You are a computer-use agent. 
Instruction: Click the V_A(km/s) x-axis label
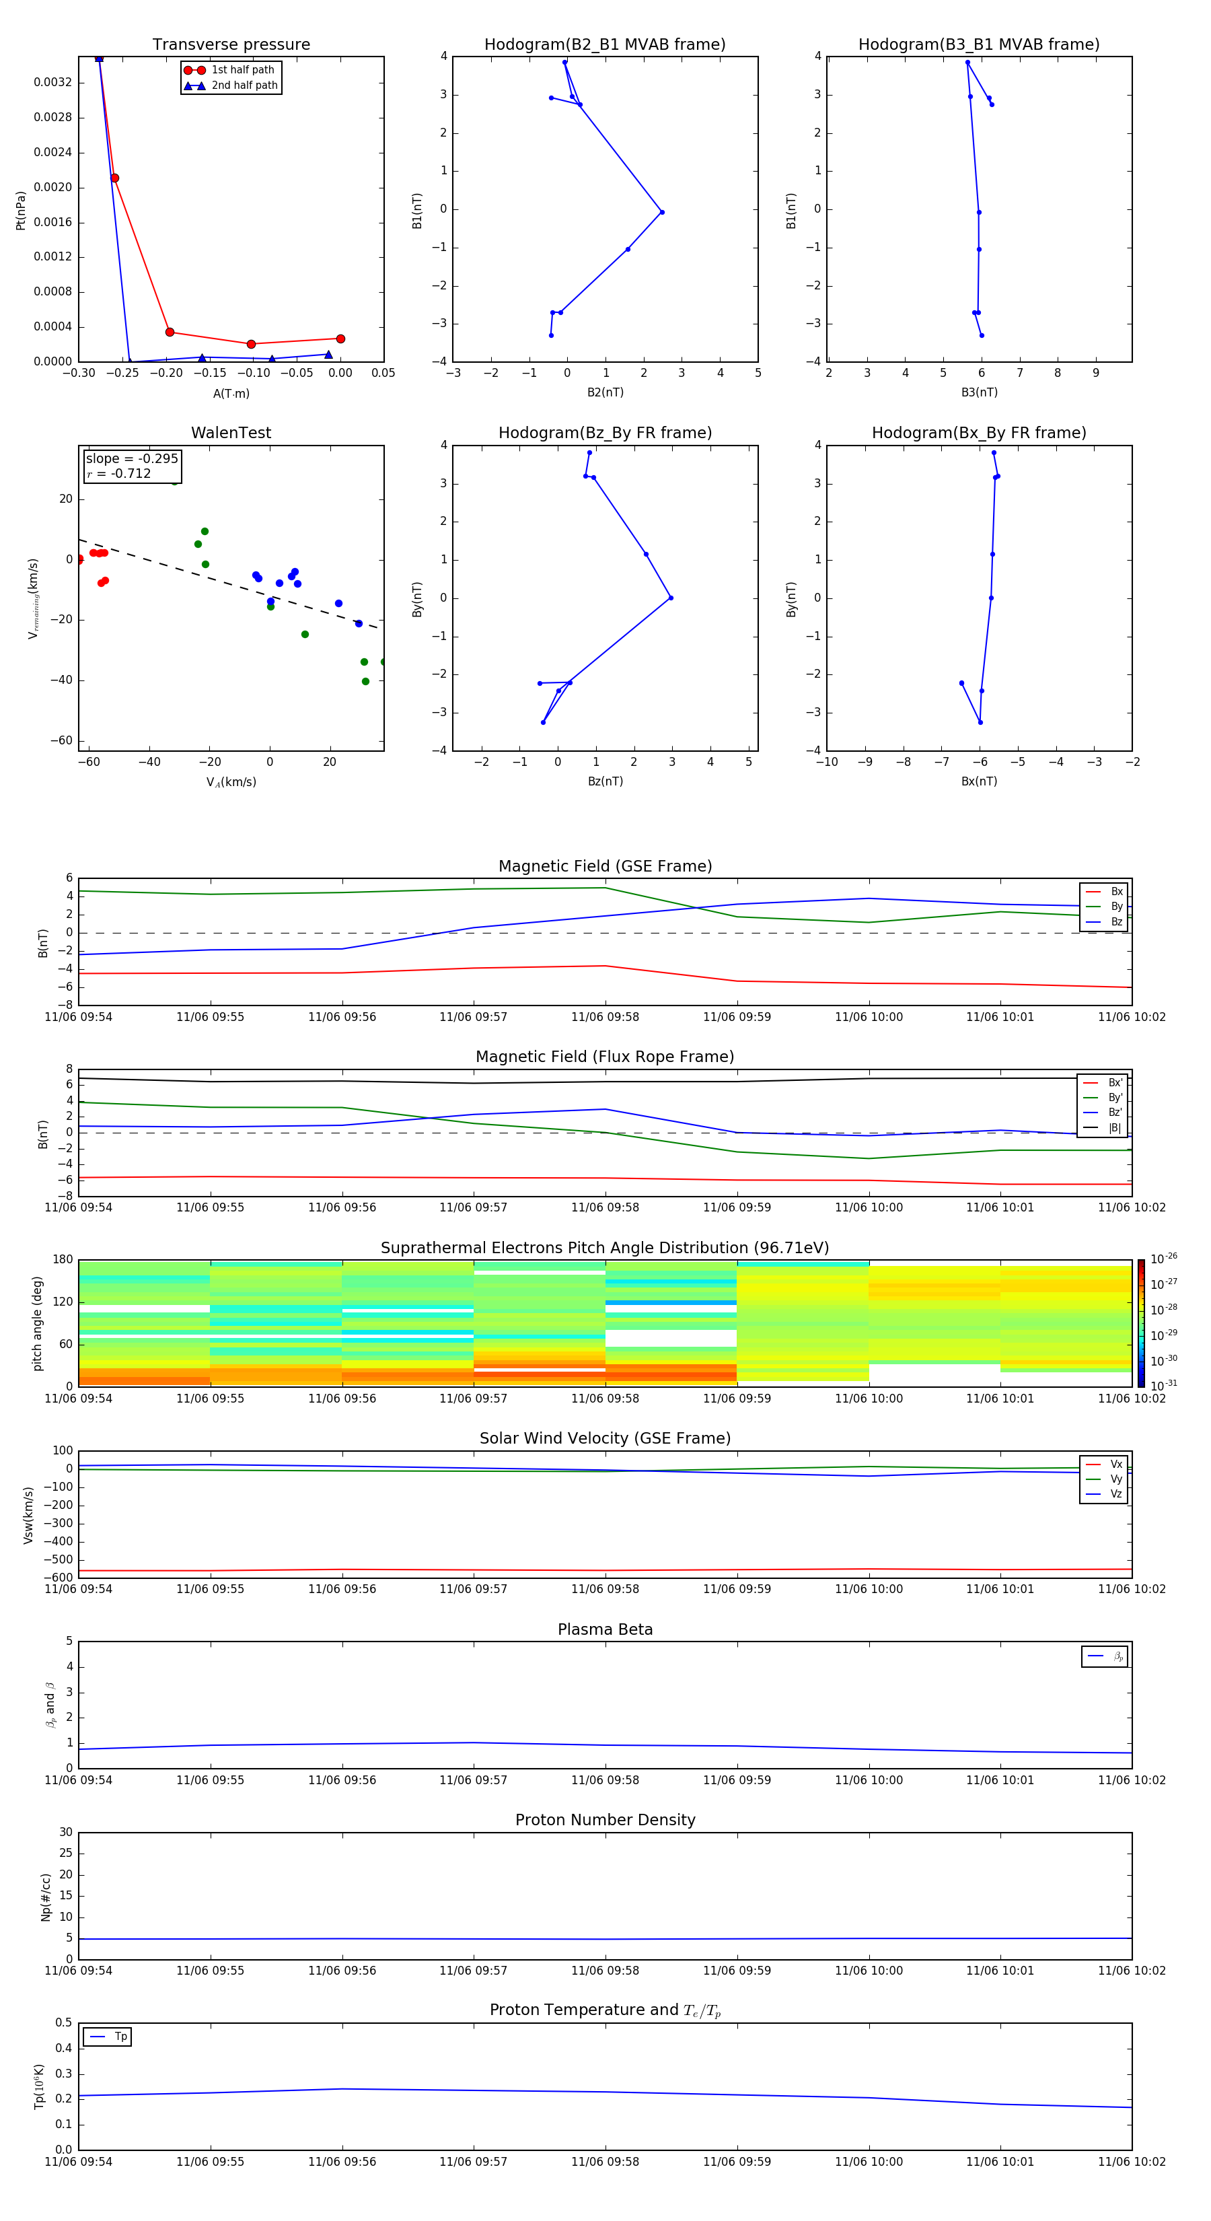231,782
